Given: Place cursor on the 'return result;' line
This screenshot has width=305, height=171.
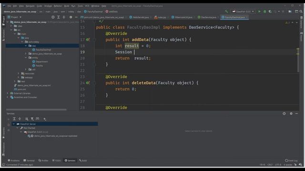Looking at the screenshot, I should pos(133,58).
